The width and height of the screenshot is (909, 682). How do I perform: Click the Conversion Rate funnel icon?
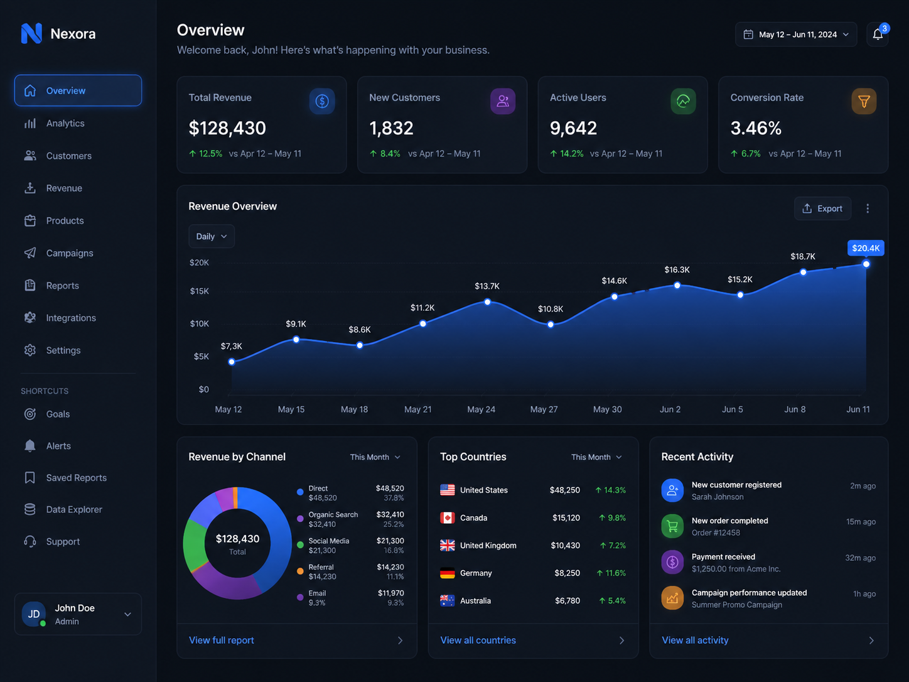pyautogui.click(x=864, y=101)
